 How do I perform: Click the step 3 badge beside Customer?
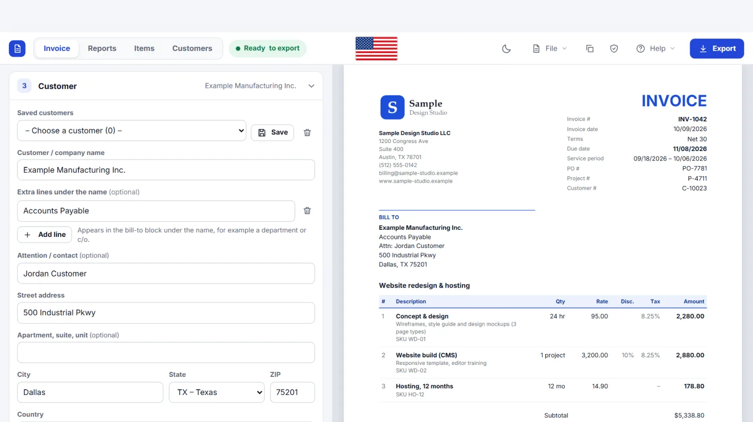pyautogui.click(x=24, y=86)
